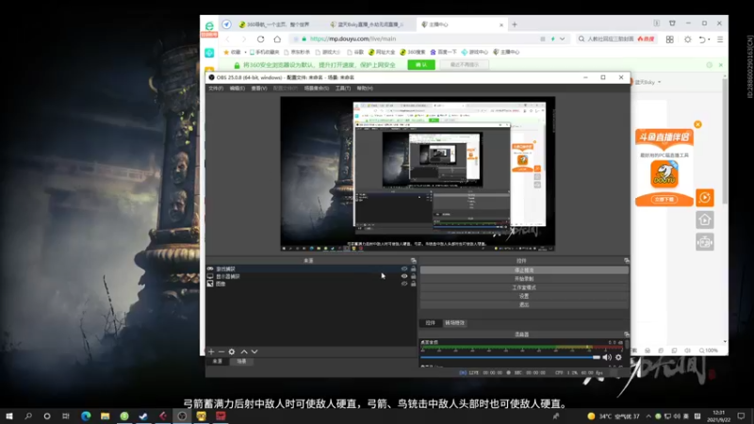Toggle the lock on 图像 source
754x424 pixels.
[413, 284]
